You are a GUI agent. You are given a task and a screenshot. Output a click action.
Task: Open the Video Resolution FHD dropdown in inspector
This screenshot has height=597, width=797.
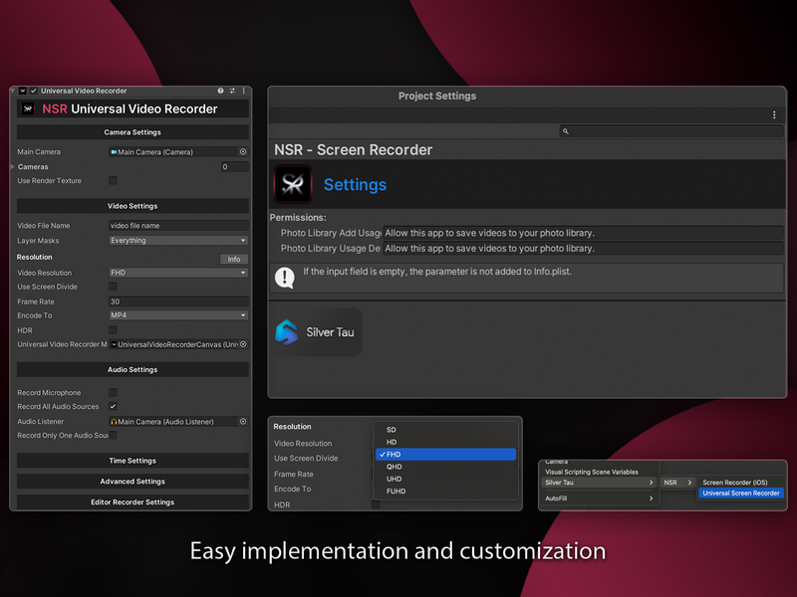pyautogui.click(x=178, y=273)
